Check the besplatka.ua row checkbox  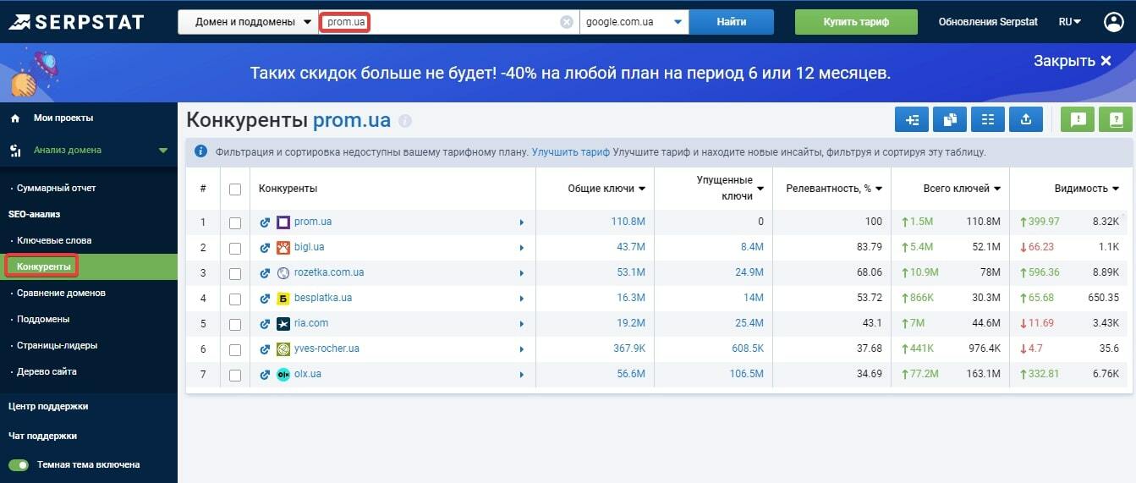(235, 299)
